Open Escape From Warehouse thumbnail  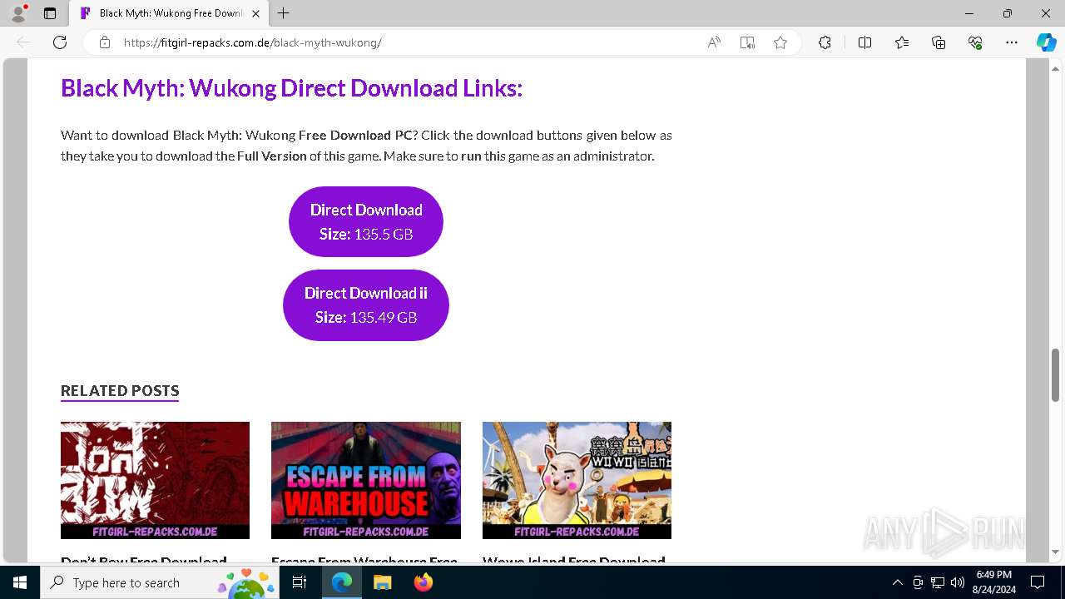(x=366, y=480)
